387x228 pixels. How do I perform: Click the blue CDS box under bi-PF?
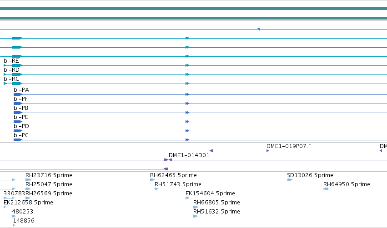18,104
